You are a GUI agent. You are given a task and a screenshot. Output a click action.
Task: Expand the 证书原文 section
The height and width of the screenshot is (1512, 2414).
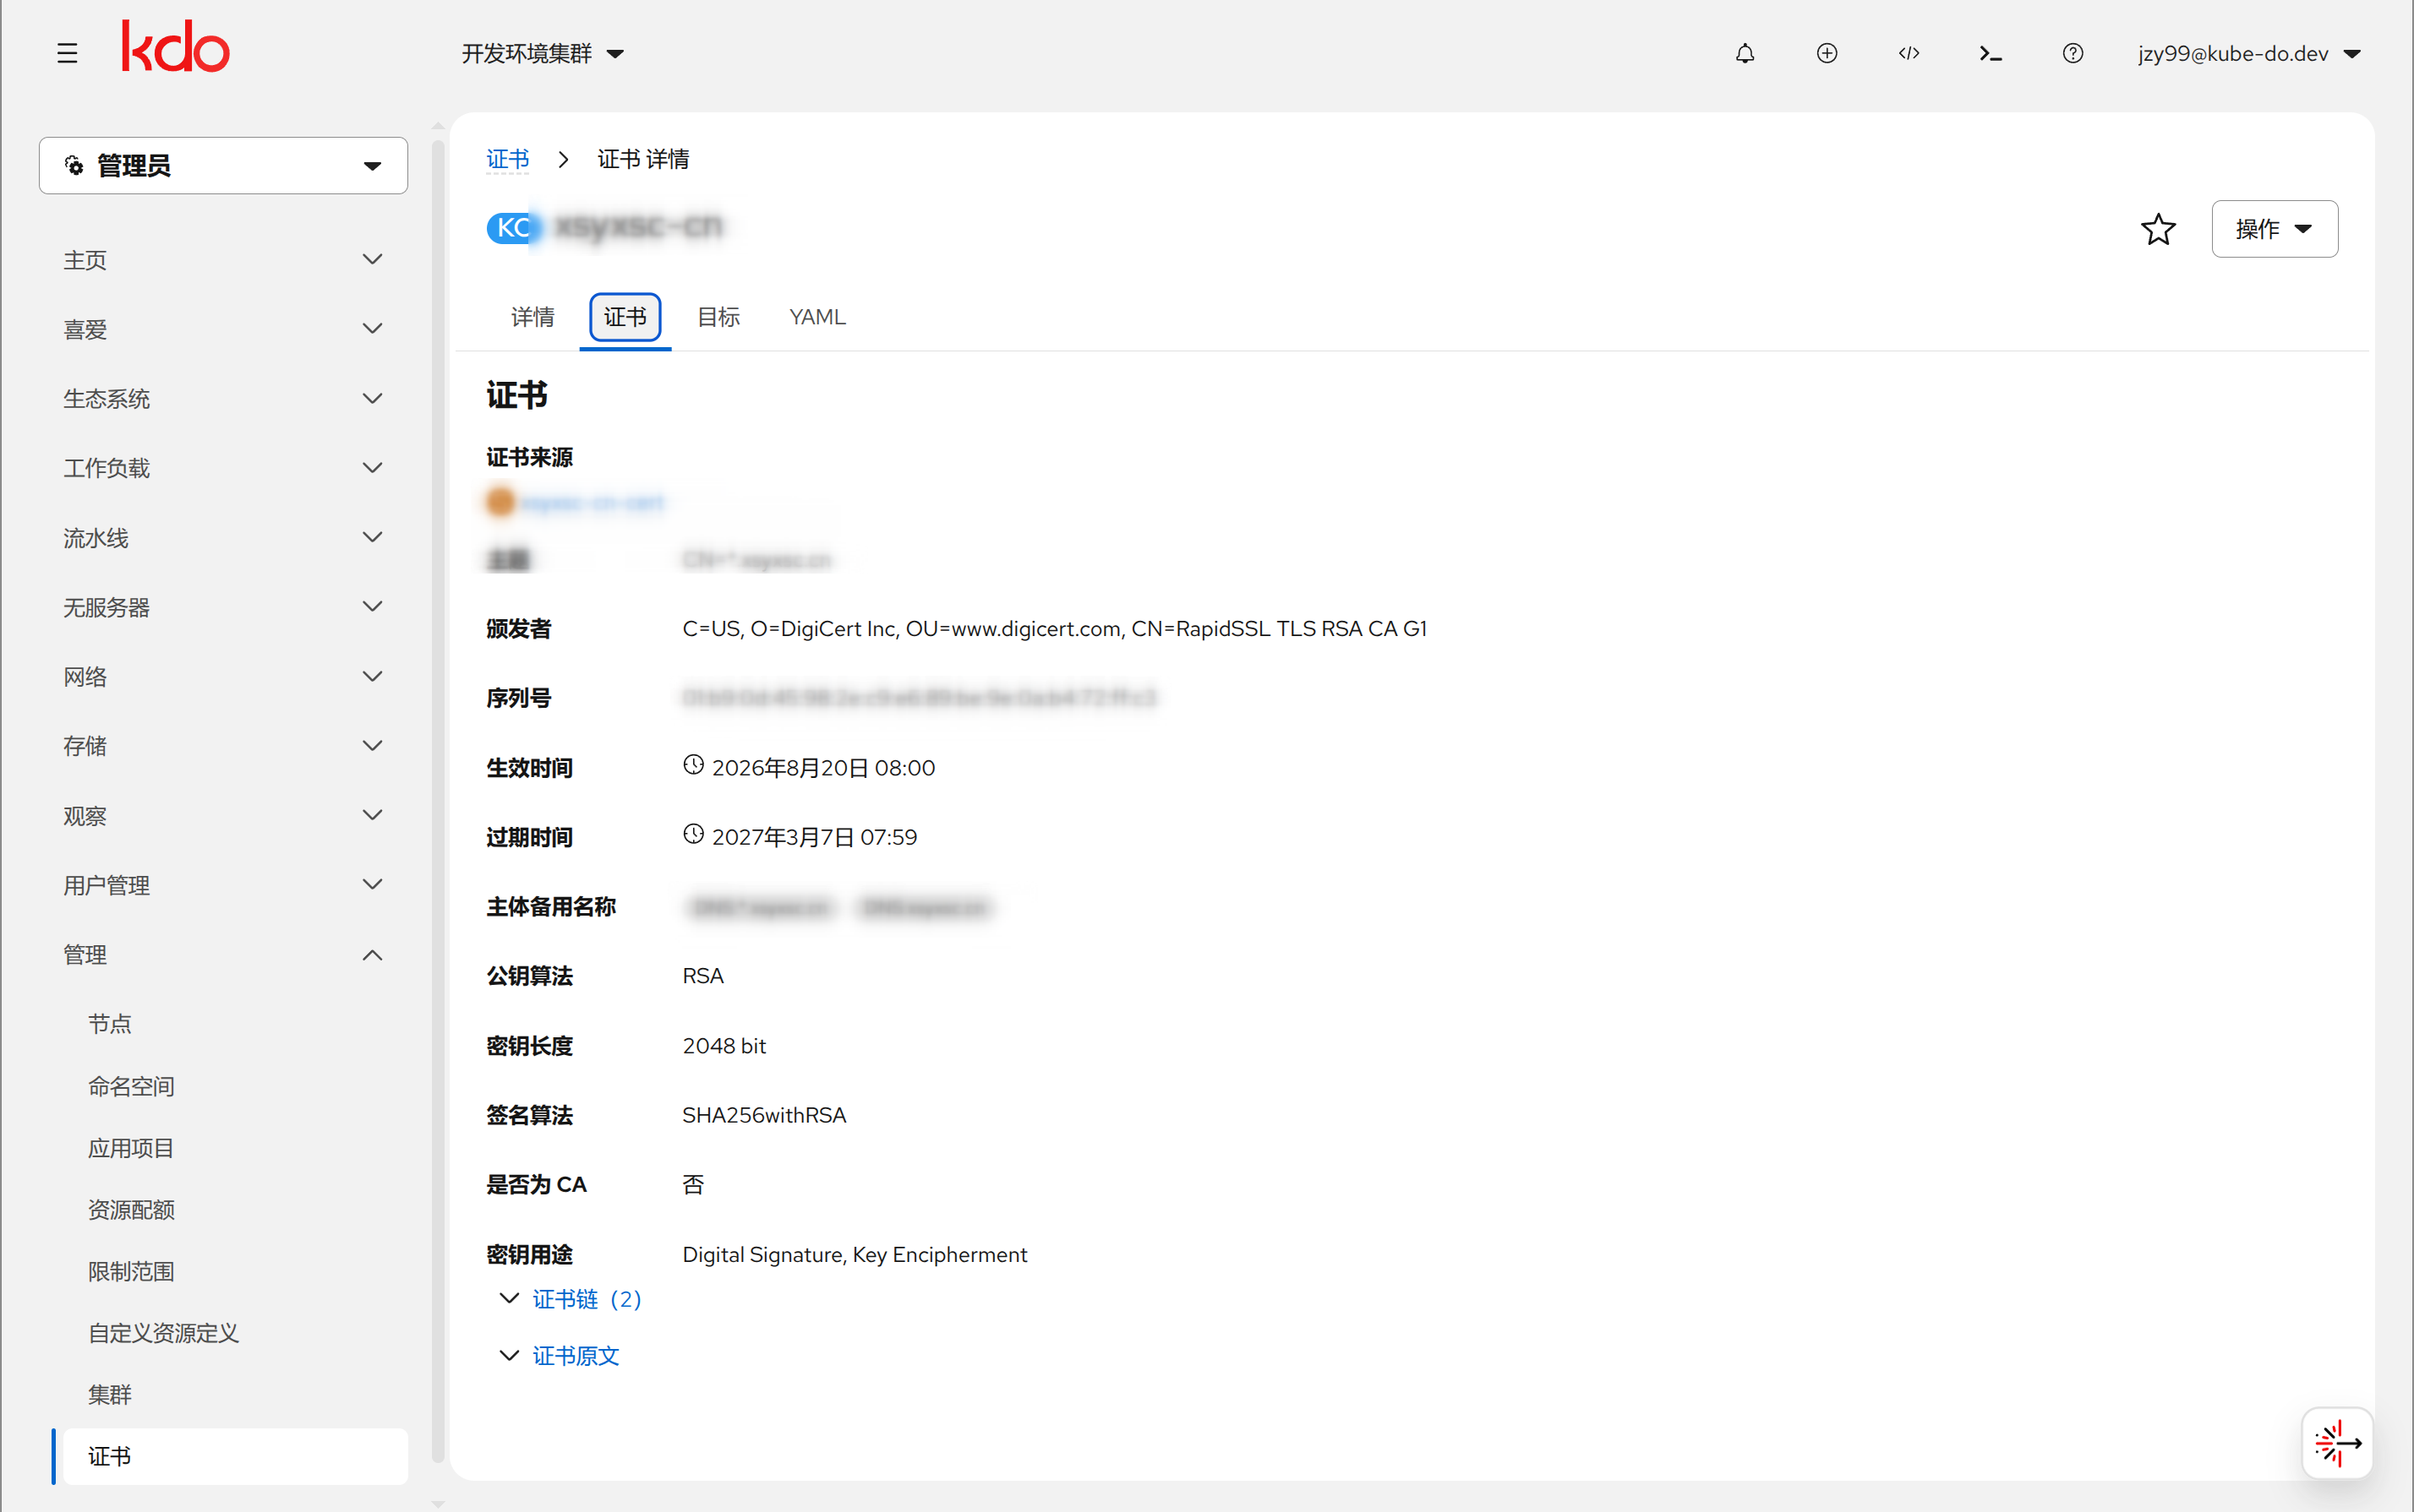(560, 1356)
